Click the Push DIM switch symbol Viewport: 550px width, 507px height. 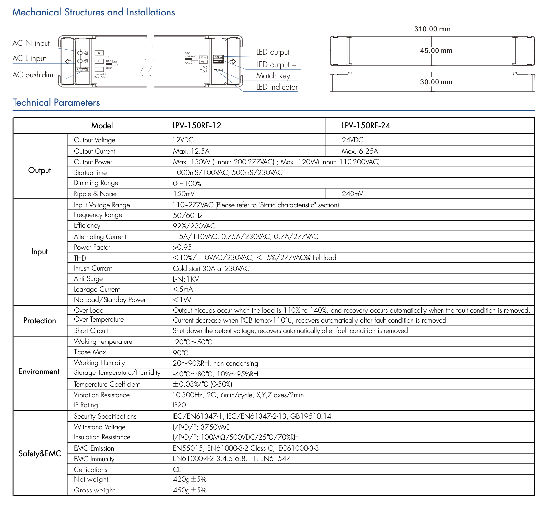point(100,75)
